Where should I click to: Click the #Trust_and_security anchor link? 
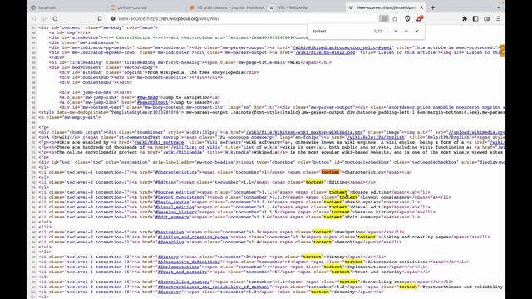pos(182,272)
